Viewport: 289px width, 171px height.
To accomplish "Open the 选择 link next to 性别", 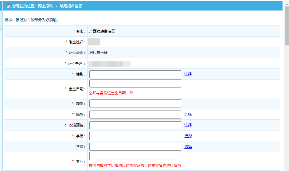I will pyautogui.click(x=188, y=74).
